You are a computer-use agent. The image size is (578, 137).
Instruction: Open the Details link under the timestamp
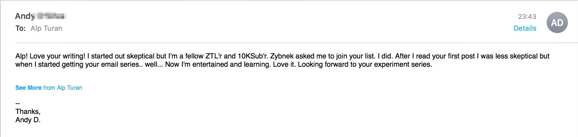(525, 28)
